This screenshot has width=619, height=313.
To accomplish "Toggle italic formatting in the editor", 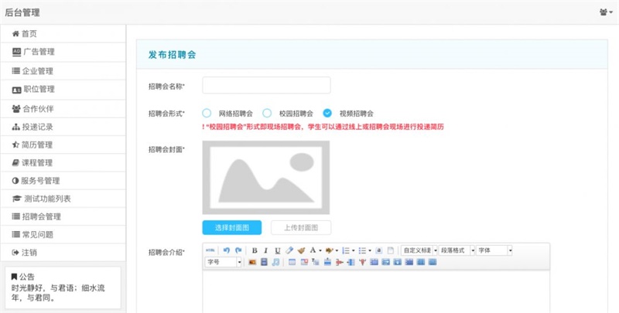I will (x=265, y=250).
